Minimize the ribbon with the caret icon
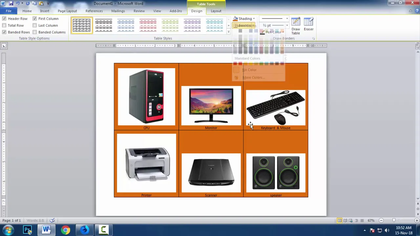Viewport: 420px width, 236px height. (410, 11)
